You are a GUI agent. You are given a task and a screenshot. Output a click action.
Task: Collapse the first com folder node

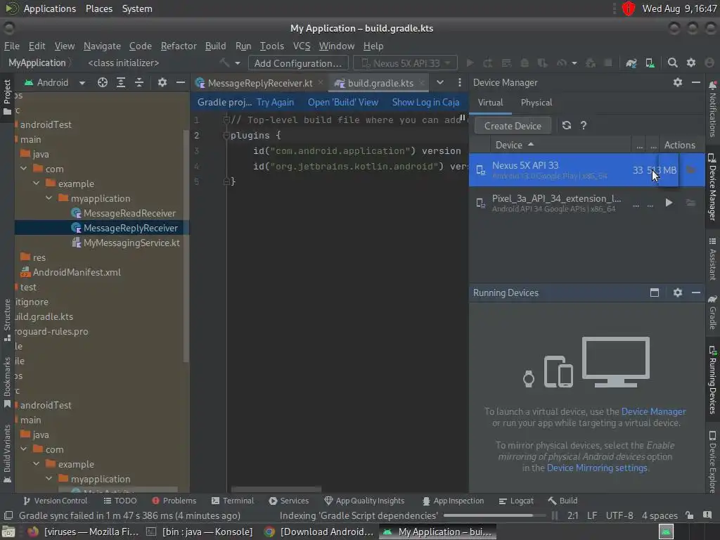coord(24,169)
